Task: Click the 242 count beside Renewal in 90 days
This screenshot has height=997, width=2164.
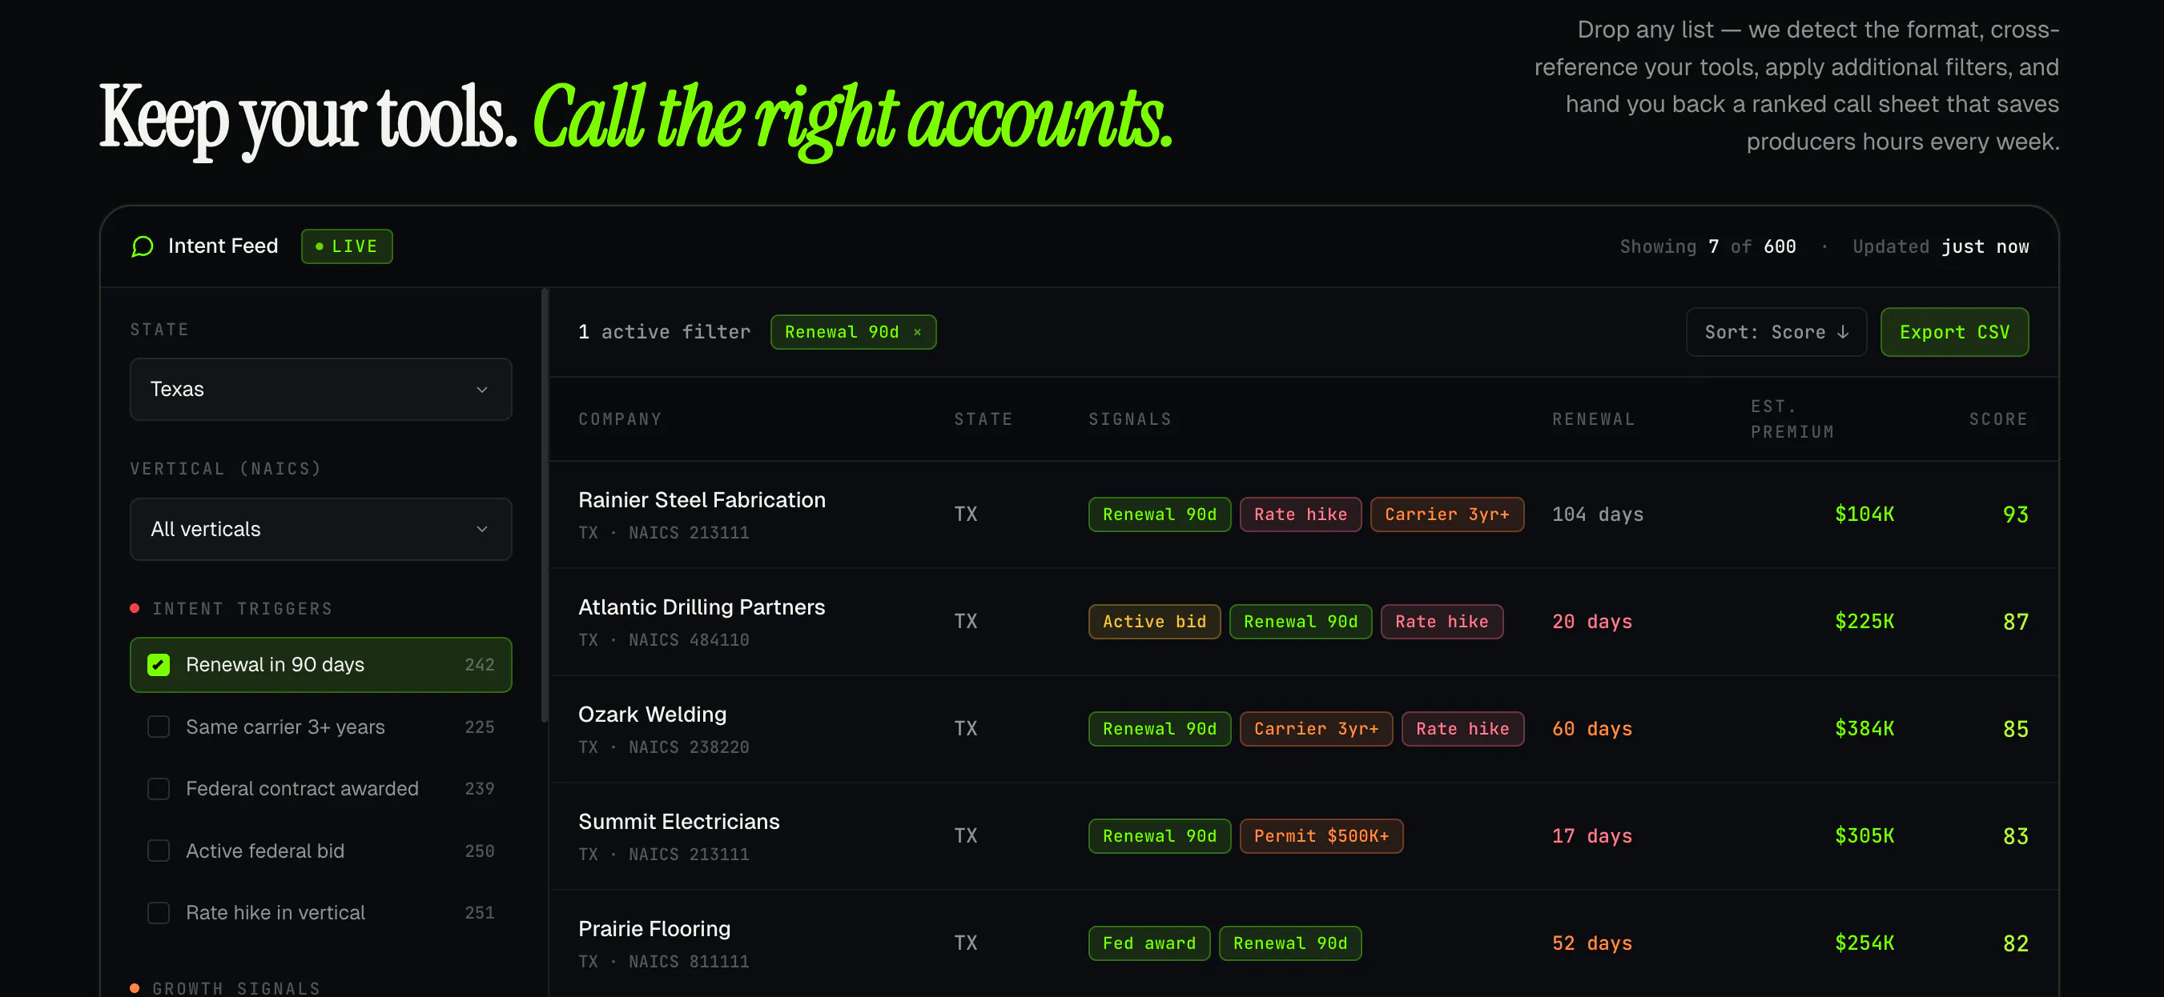Action: (x=480, y=665)
